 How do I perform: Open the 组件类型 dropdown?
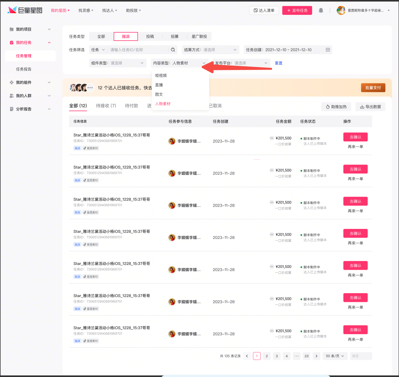pos(118,63)
